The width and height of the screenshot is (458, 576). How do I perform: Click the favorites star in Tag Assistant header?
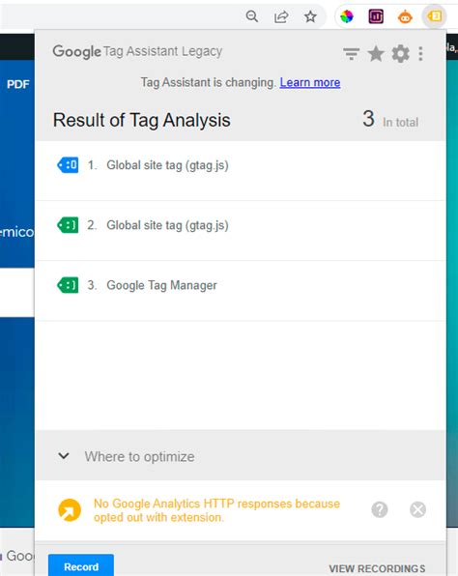376,54
